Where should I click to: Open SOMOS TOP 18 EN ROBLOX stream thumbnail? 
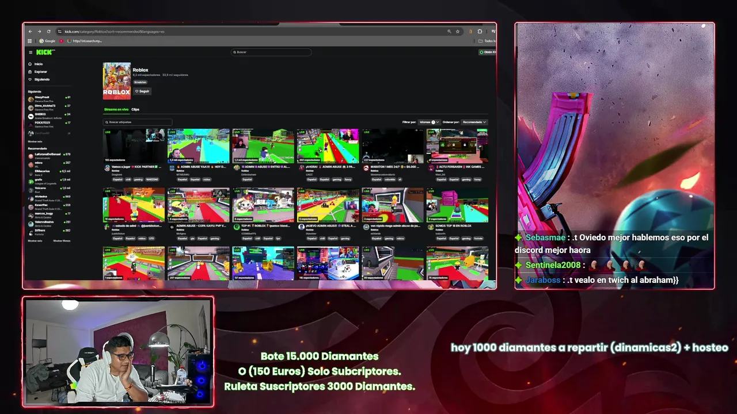(x=457, y=205)
